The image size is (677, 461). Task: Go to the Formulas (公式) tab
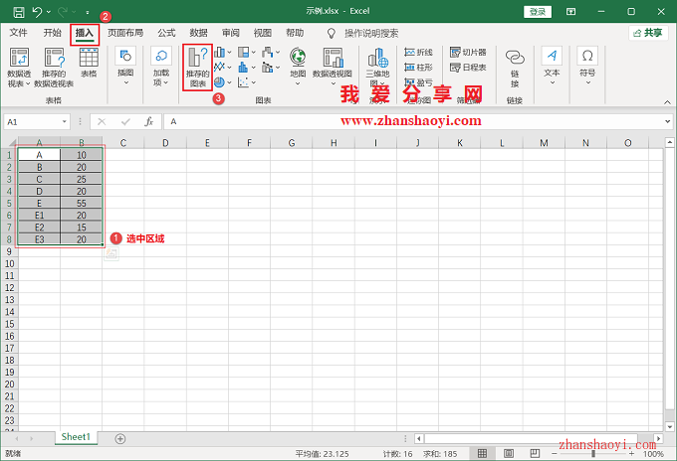click(x=166, y=33)
